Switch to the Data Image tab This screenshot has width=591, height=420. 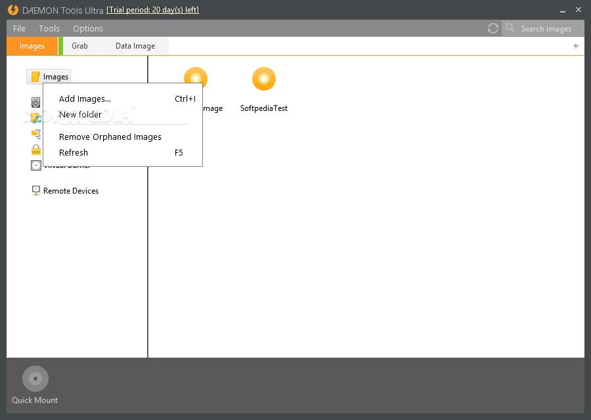point(135,46)
